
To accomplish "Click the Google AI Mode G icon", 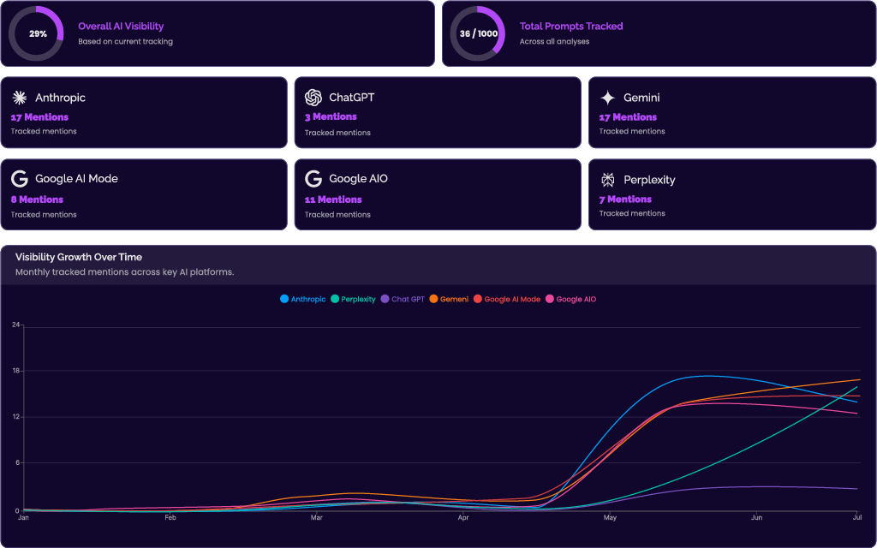I will click(20, 179).
